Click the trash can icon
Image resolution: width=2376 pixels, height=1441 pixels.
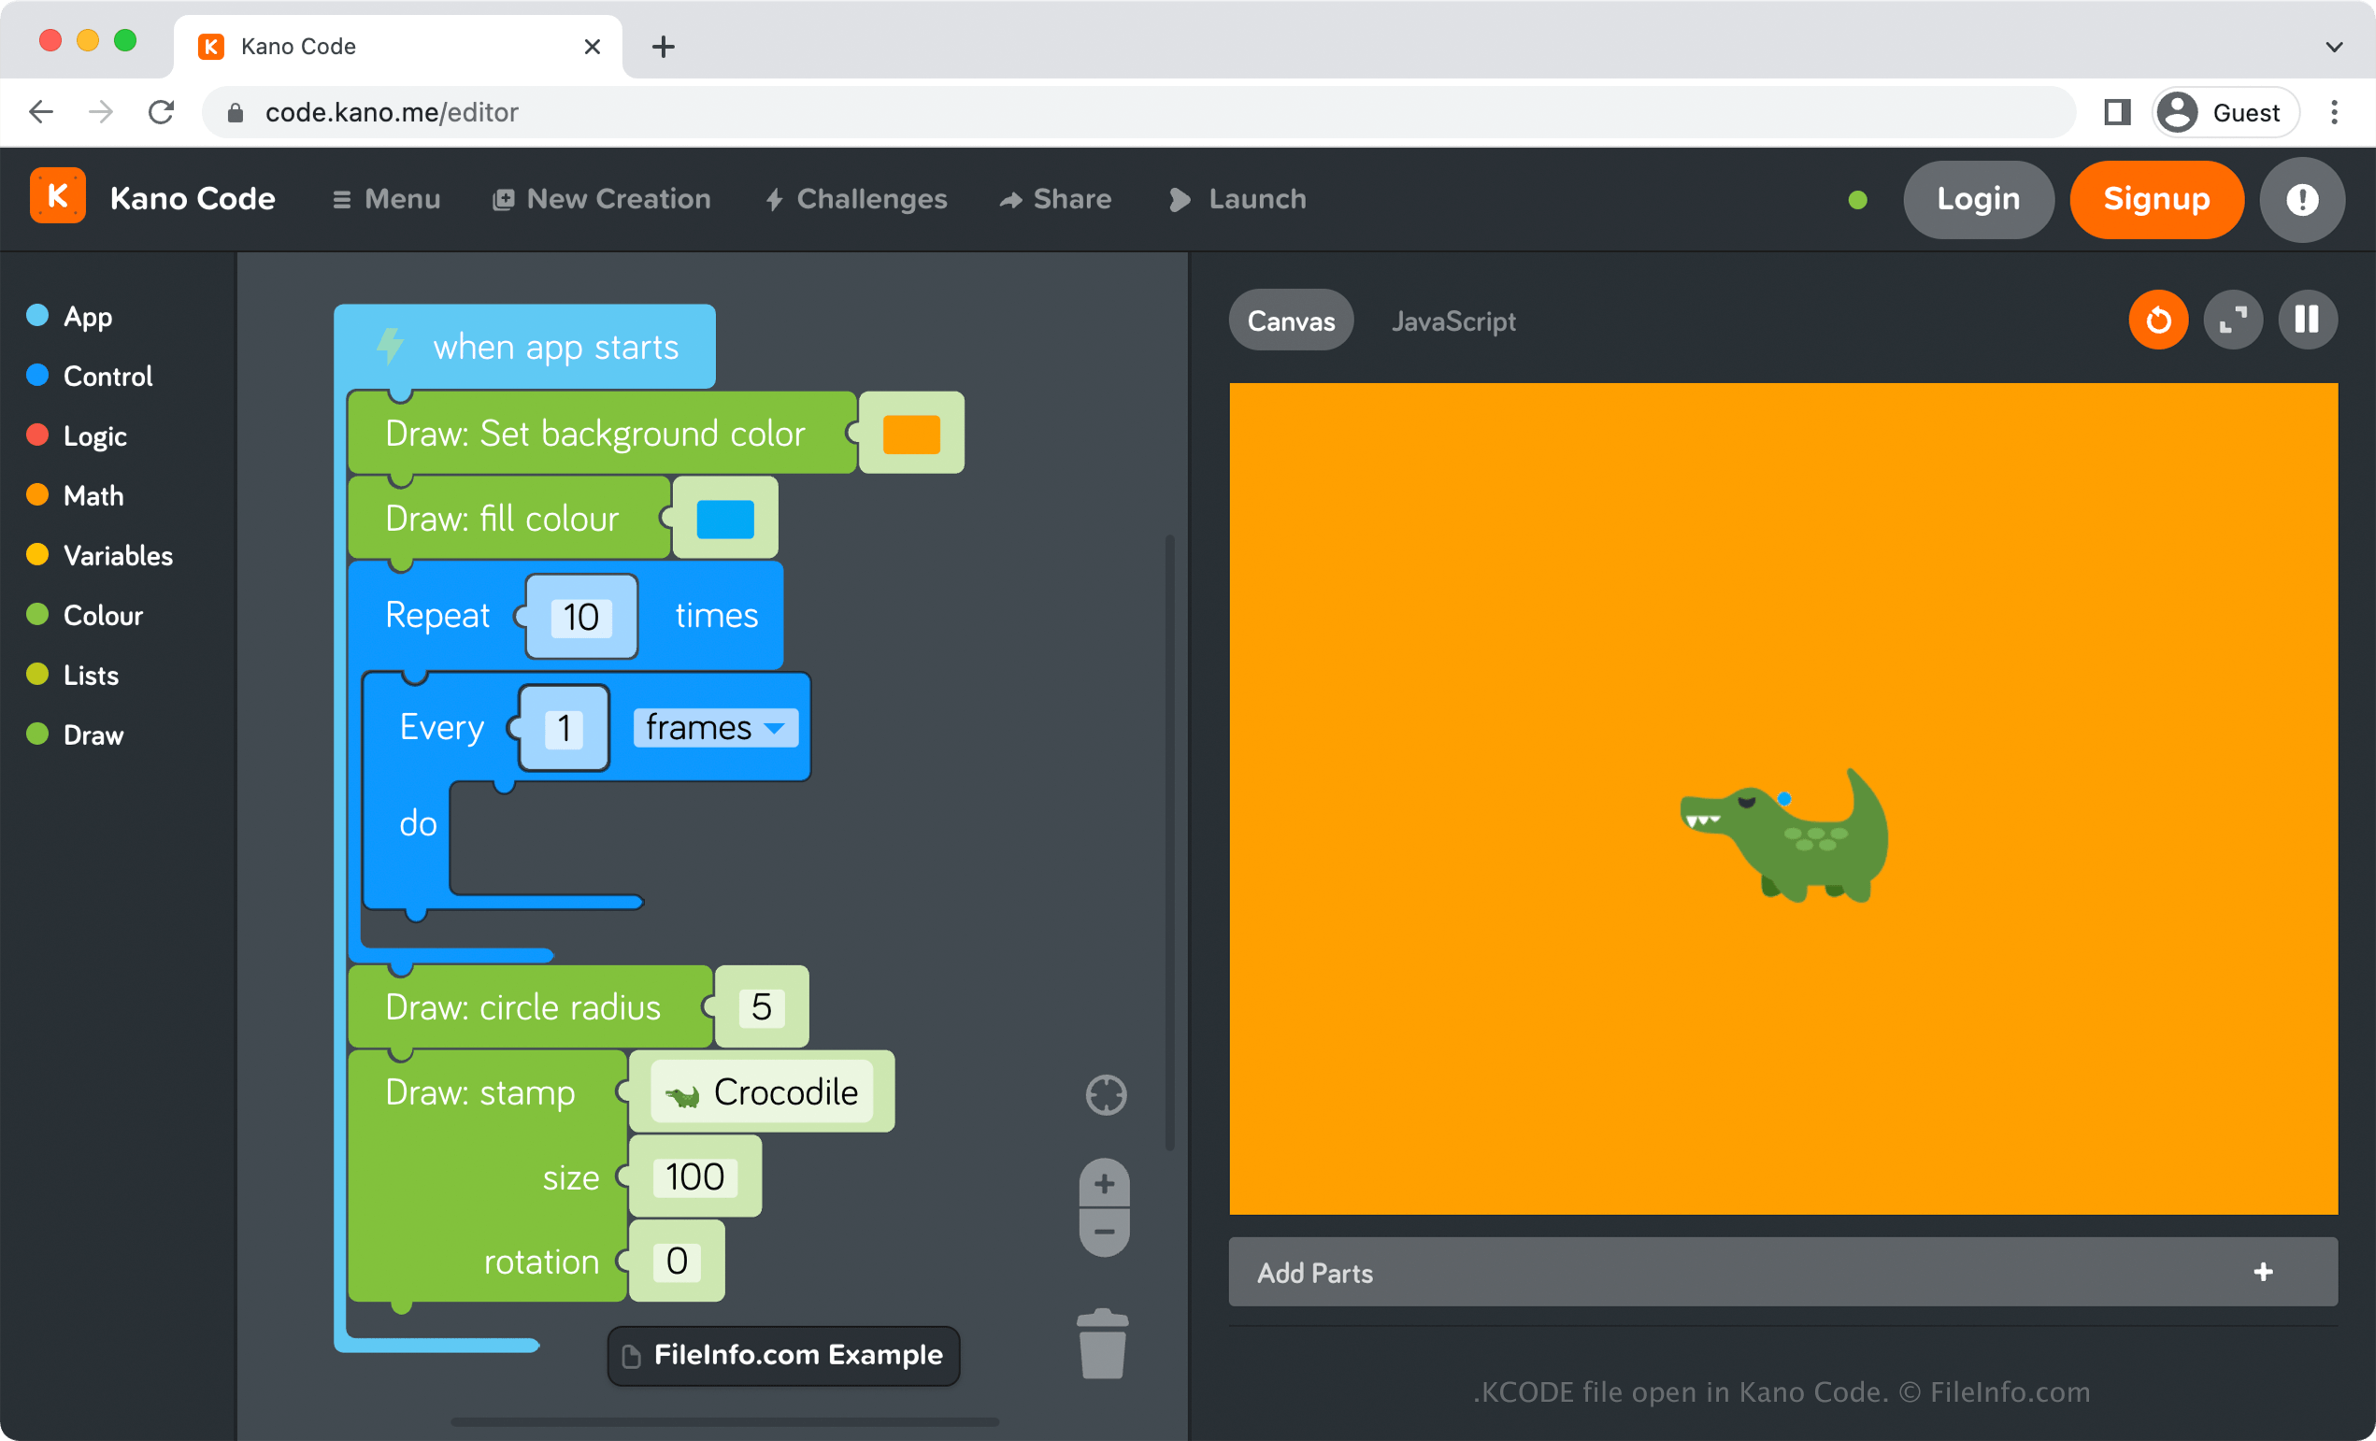(1102, 1344)
